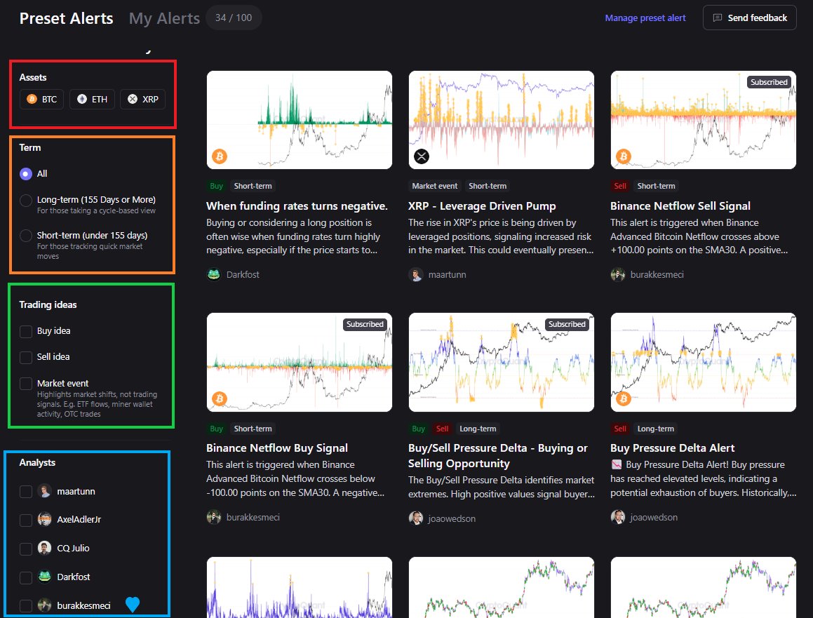Click the 34 / 100 alerts counter badge
The image size is (813, 618).
coord(234,18)
